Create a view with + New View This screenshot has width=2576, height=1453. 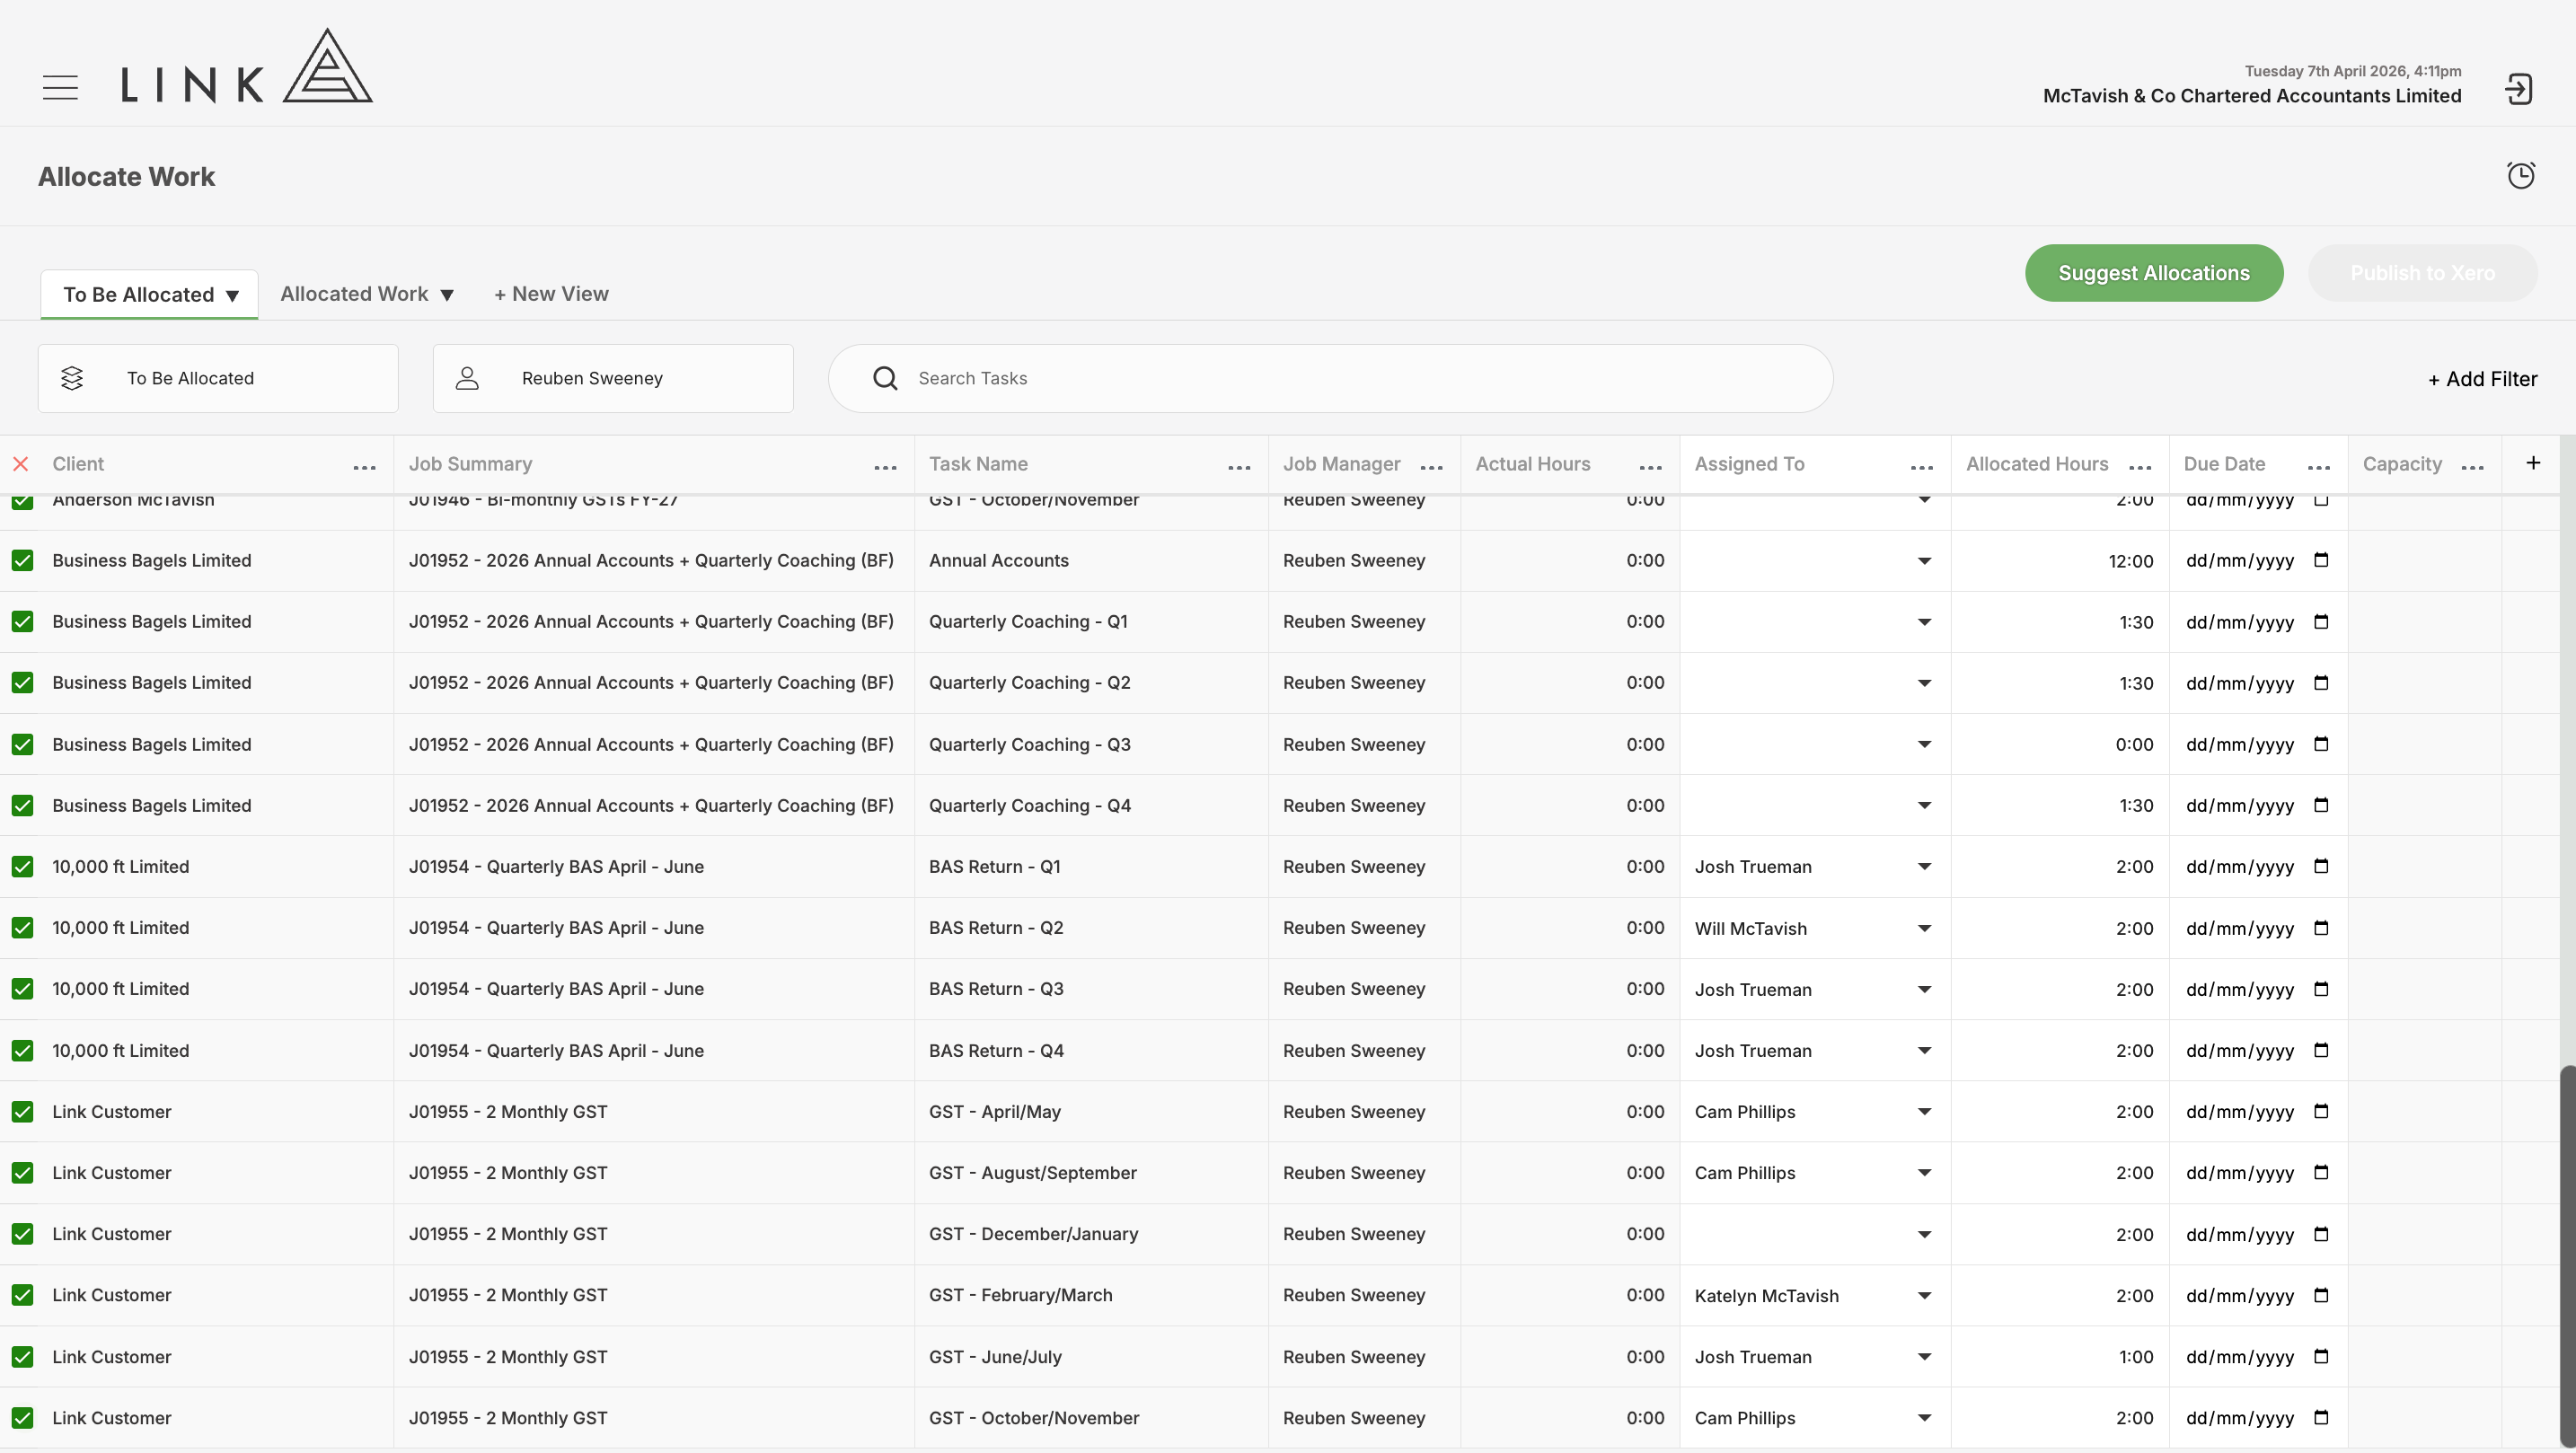pyautogui.click(x=551, y=294)
